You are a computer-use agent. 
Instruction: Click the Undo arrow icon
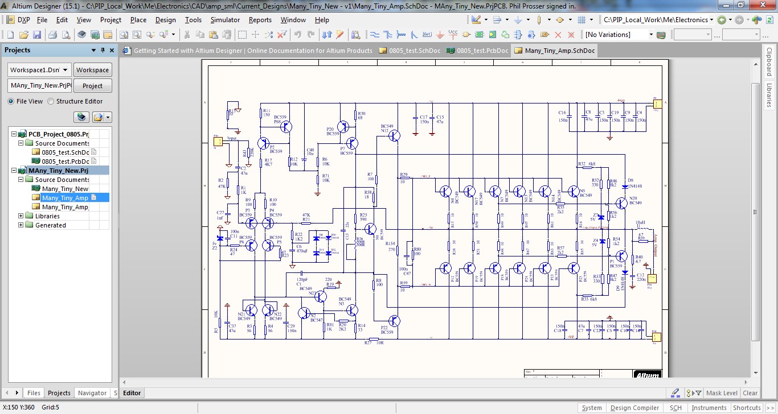[297, 35]
